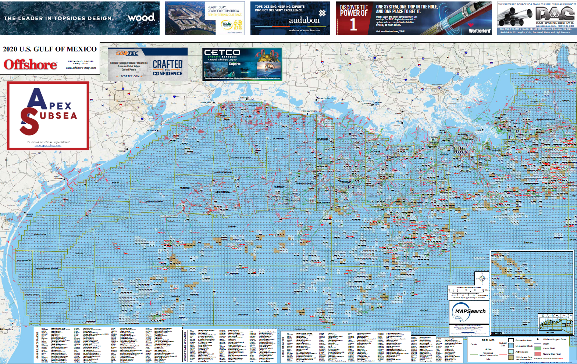The width and height of the screenshot is (577, 364).
Task: Click the red Active natural gas pipeline line
Action: 503,349
